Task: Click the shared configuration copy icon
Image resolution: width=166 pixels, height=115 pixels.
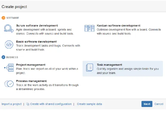Action: pyautogui.click(x=28, y=104)
